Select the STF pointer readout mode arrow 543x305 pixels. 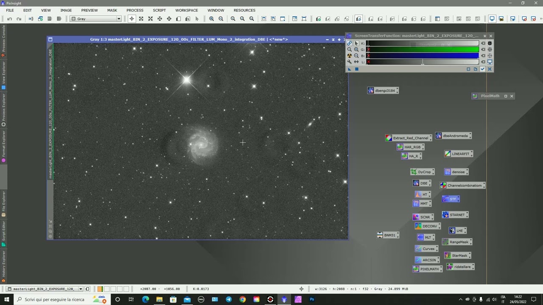click(x=356, y=43)
